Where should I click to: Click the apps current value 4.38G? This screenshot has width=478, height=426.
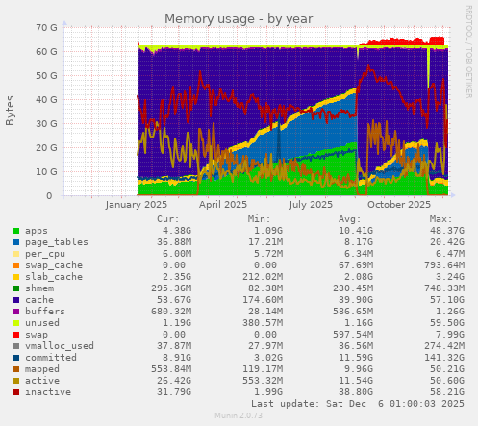(x=177, y=231)
